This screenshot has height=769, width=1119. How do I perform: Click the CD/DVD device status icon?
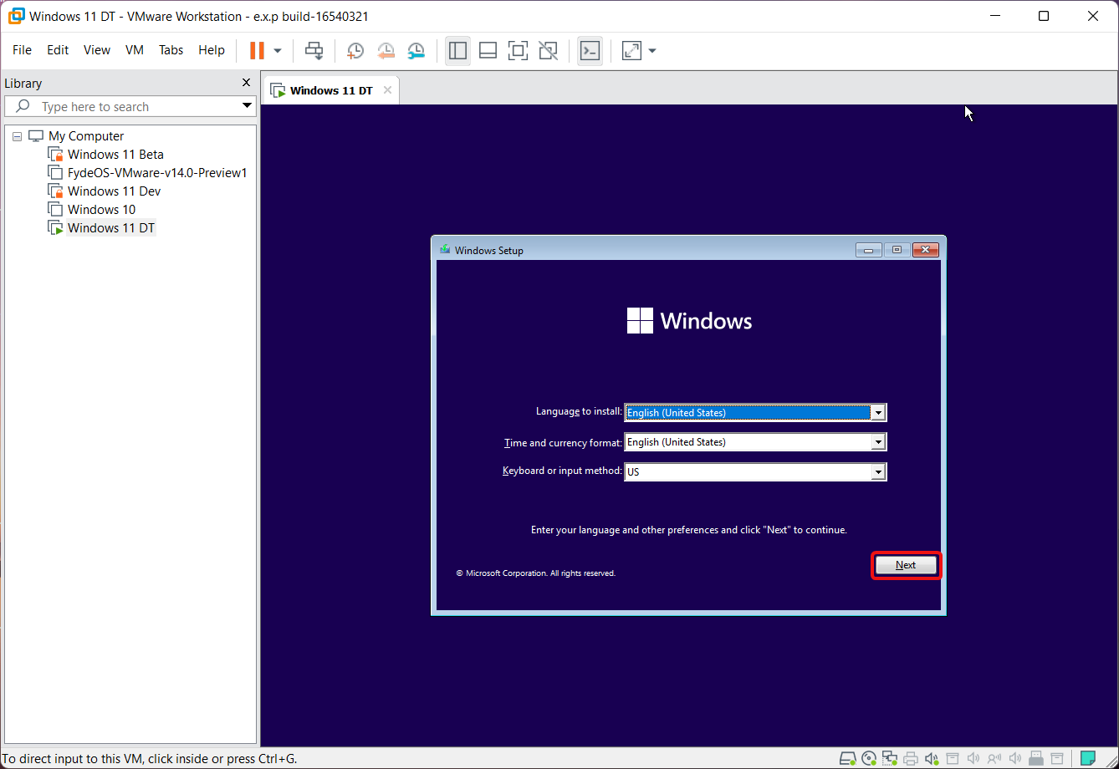tap(869, 758)
